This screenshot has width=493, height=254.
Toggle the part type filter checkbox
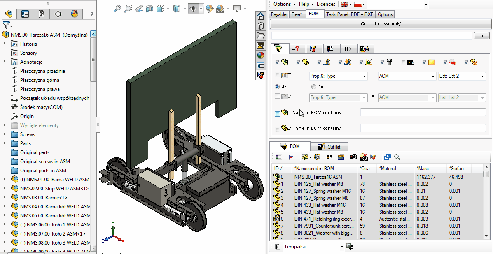298,62
